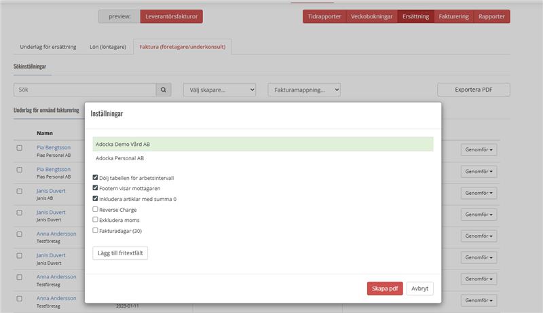The image size is (543, 313).
Task: Click into the Sök search field
Action: [x=85, y=90]
